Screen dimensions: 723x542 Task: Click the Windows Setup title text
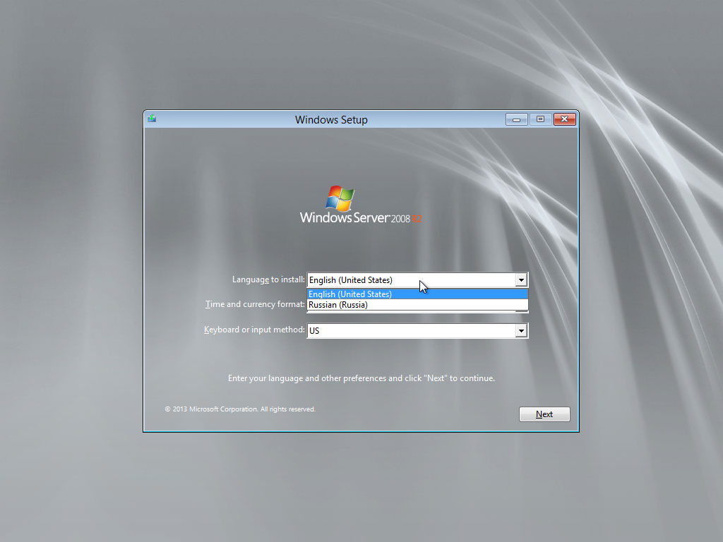pyautogui.click(x=331, y=120)
